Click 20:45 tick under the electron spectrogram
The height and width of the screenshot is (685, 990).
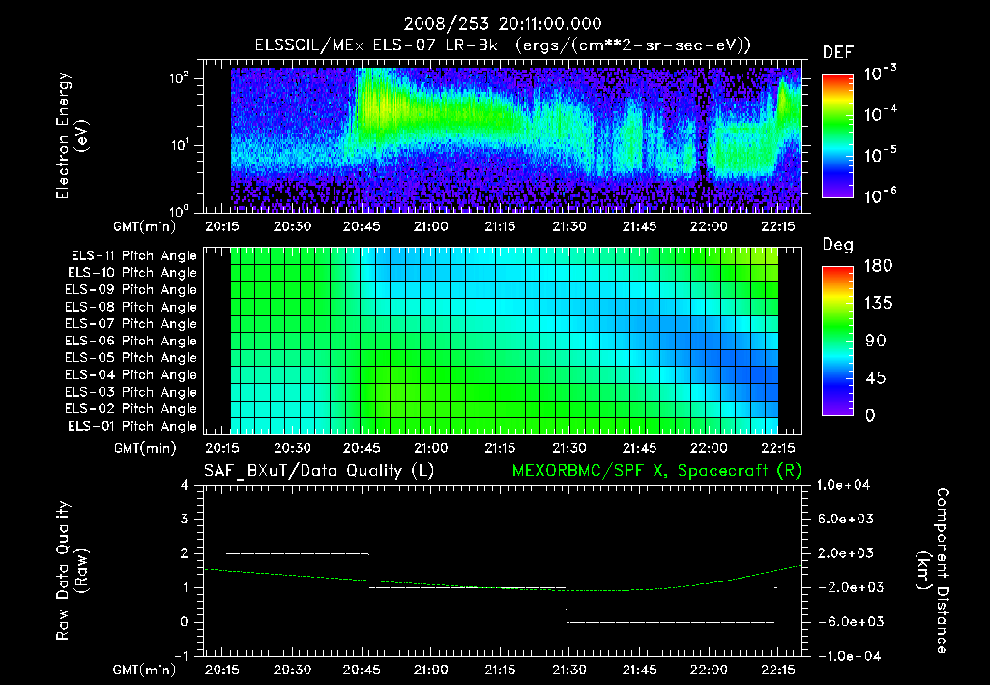(x=362, y=226)
